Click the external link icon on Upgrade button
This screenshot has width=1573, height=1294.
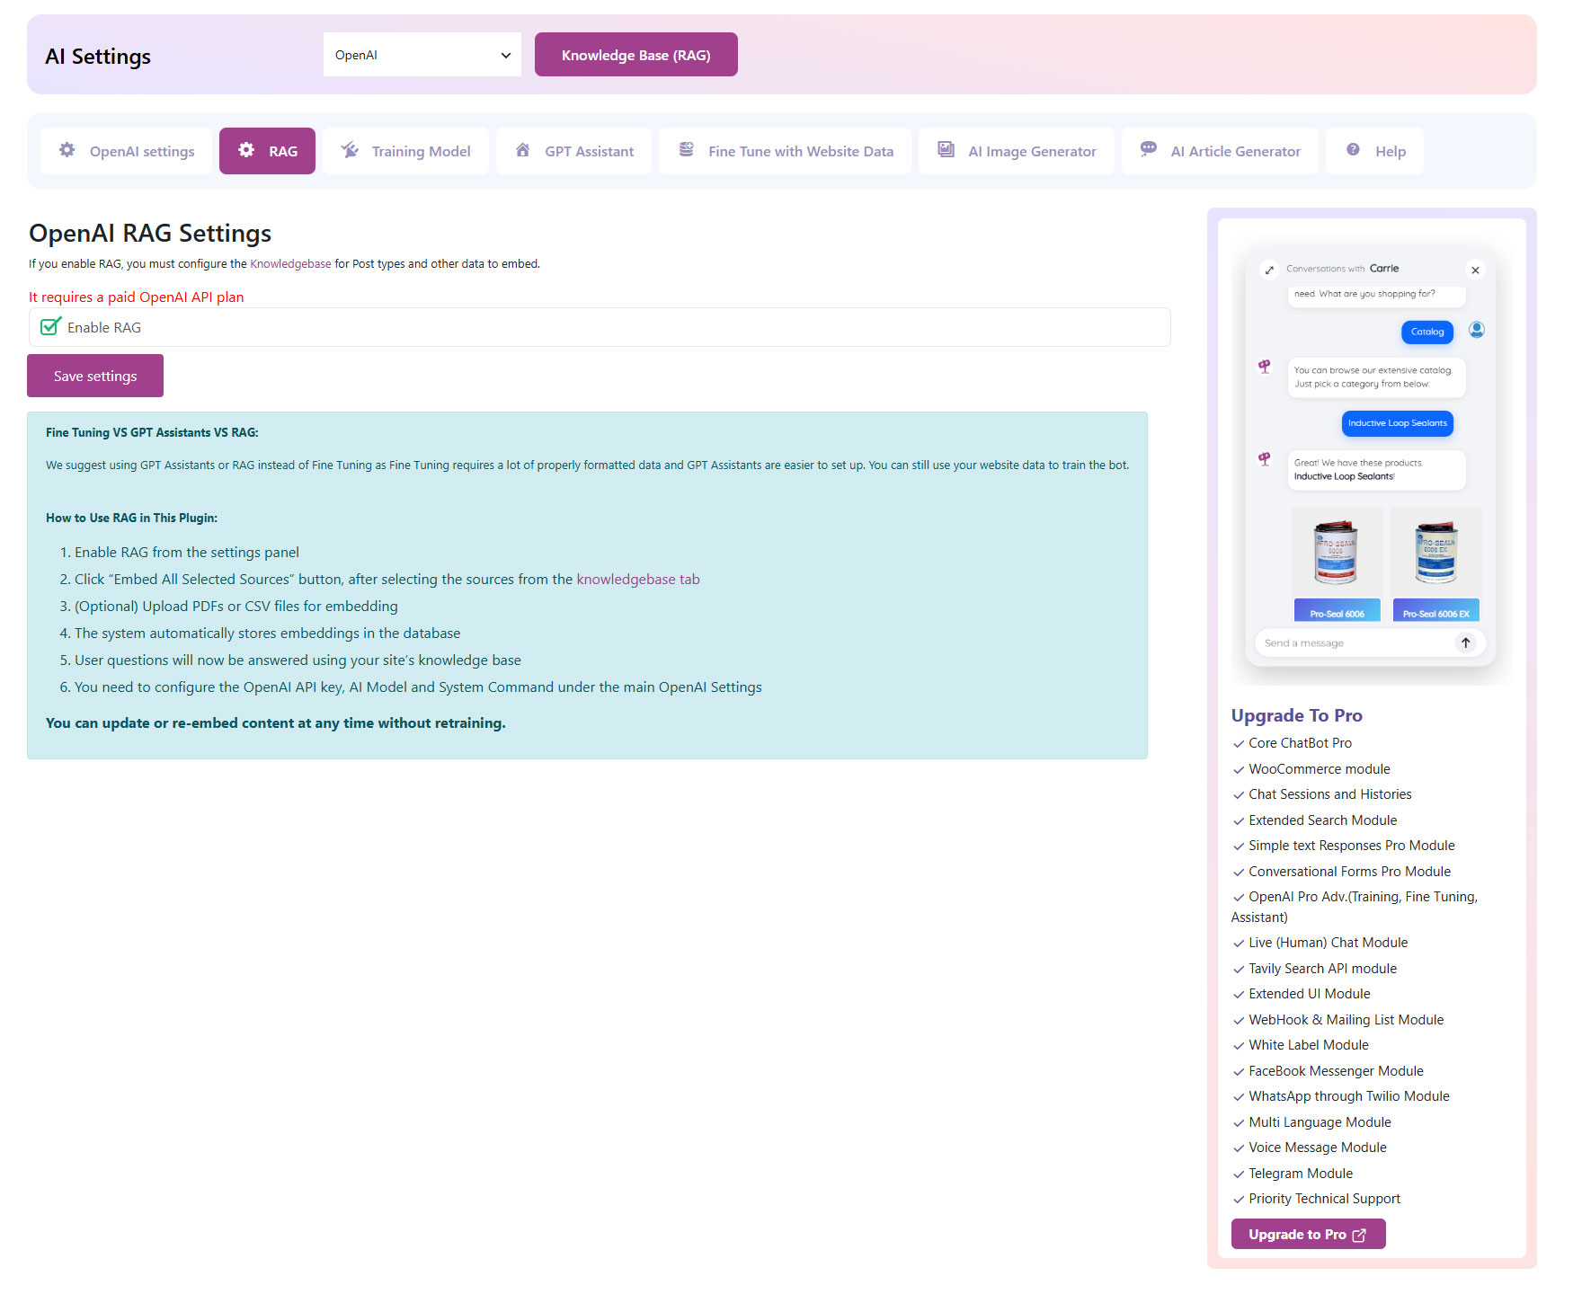pyautogui.click(x=1359, y=1235)
